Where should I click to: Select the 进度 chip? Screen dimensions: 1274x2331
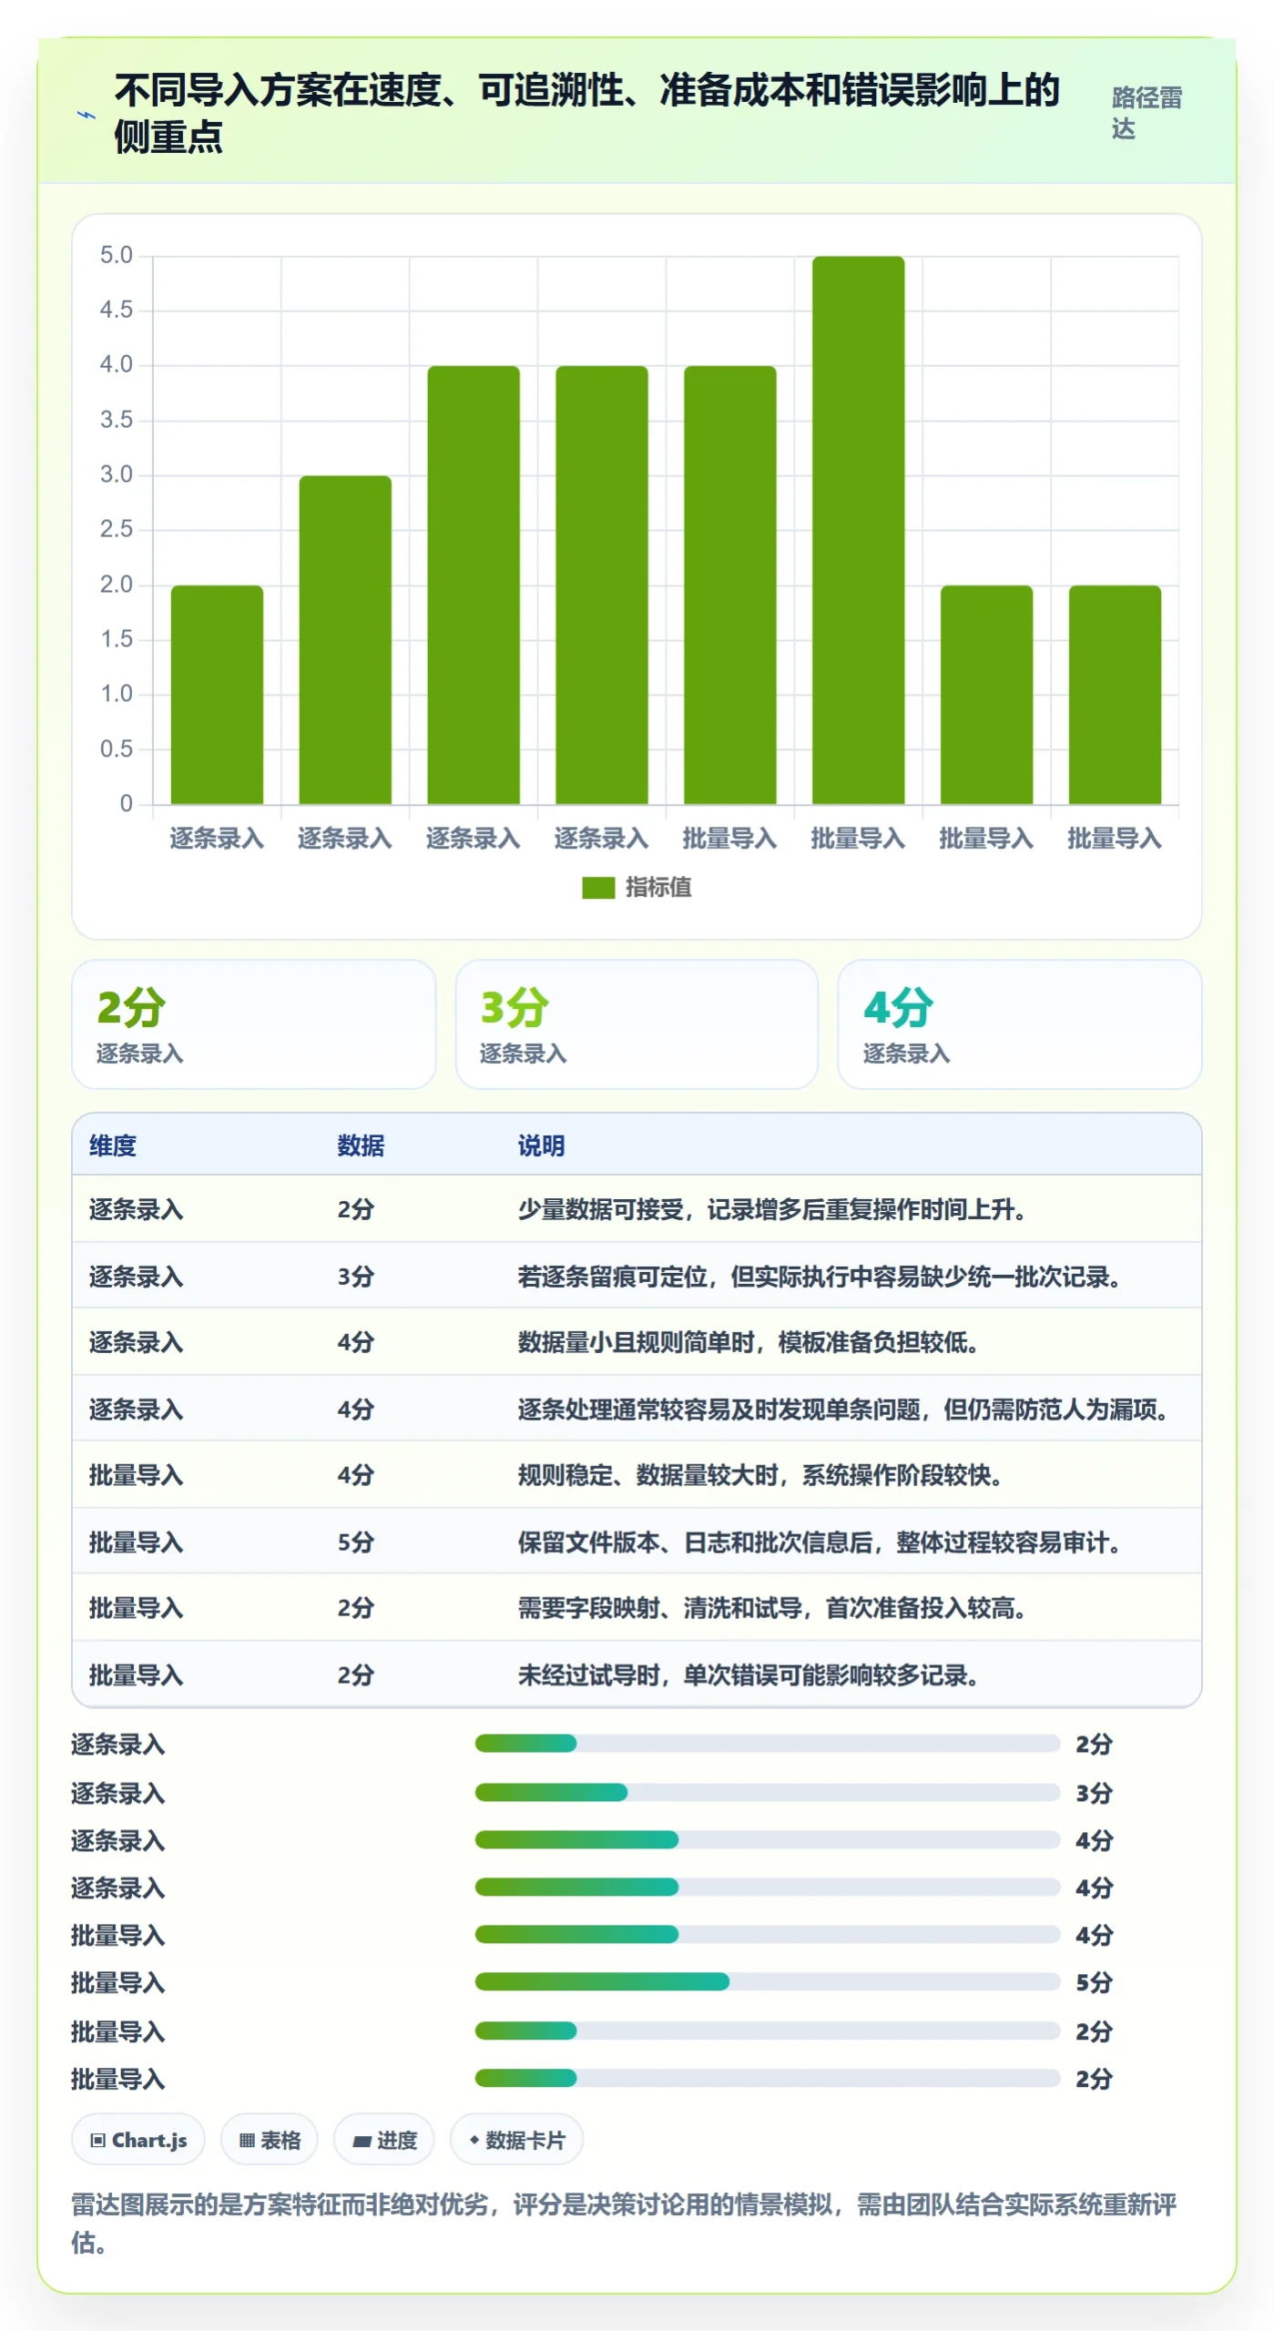pos(384,2140)
